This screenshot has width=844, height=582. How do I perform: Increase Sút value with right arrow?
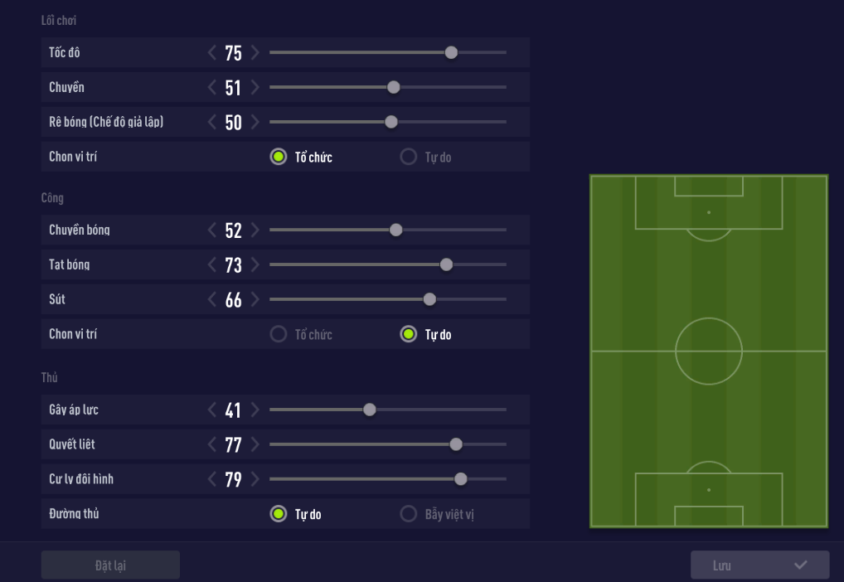[255, 300]
